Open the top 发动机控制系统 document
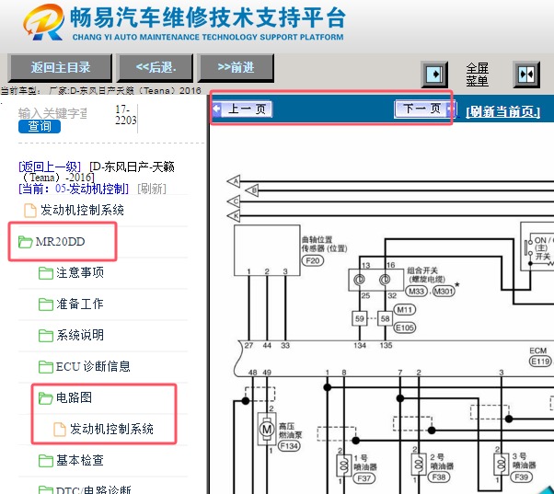This screenshot has width=554, height=494. click(x=82, y=210)
